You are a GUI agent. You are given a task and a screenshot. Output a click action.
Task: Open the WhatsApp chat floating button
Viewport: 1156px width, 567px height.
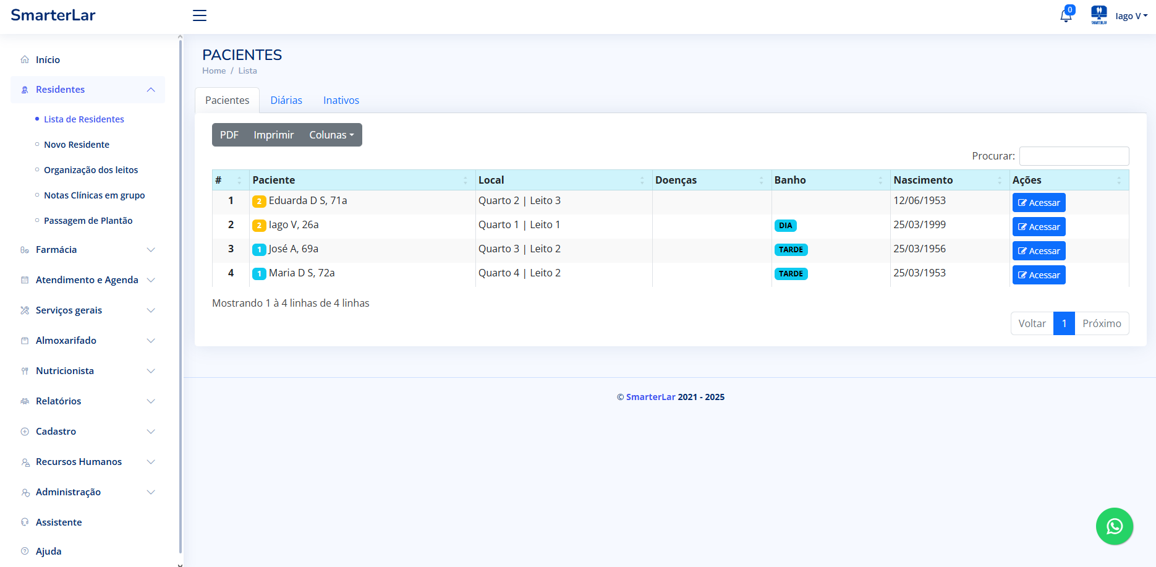pos(1114,526)
